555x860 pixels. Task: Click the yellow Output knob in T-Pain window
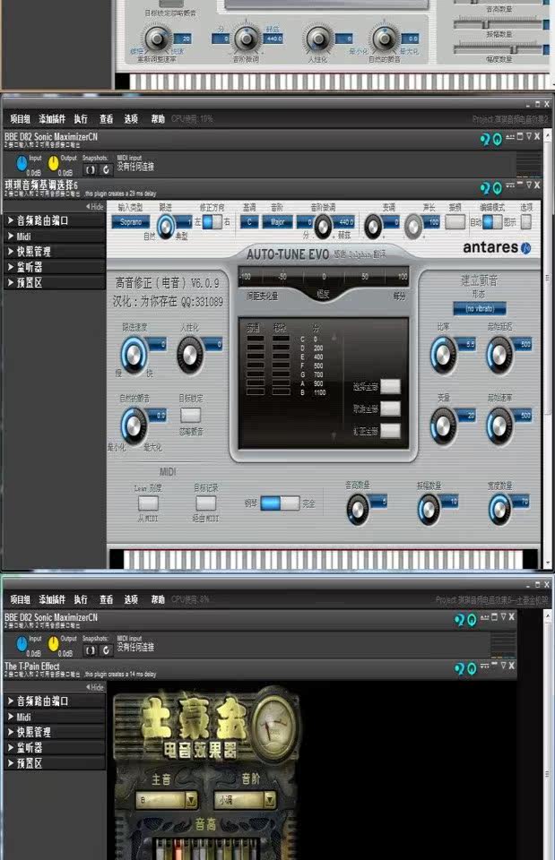53,643
